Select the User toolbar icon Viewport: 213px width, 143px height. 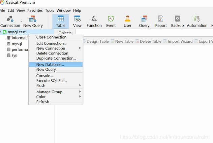point(127,19)
